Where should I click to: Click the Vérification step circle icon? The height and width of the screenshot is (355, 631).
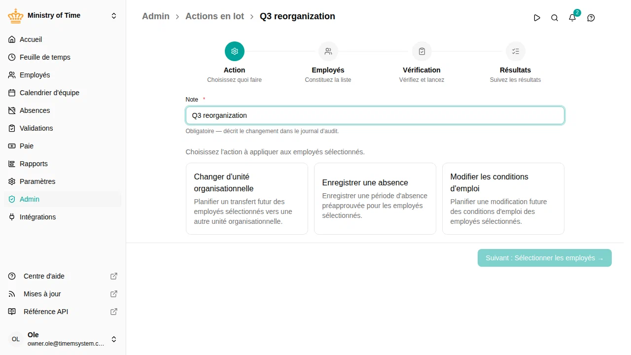[422, 51]
